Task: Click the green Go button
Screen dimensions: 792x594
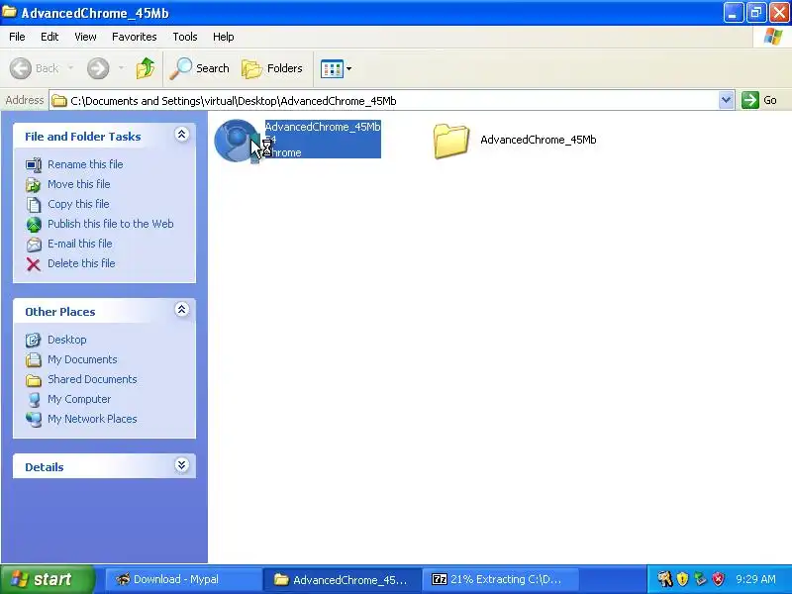Action: (759, 100)
